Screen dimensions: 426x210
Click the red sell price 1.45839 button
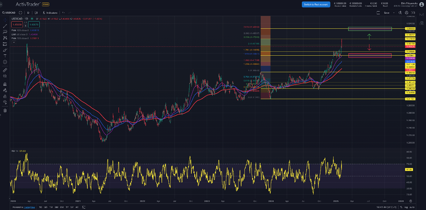17,25
